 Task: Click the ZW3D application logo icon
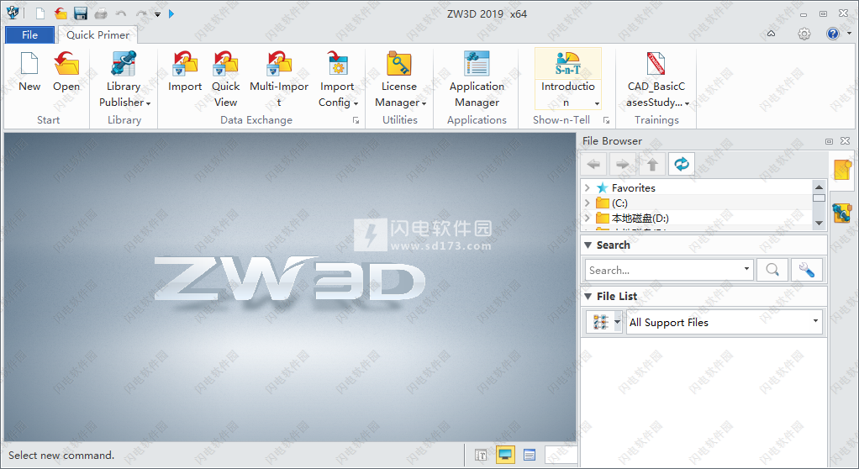pos(12,12)
